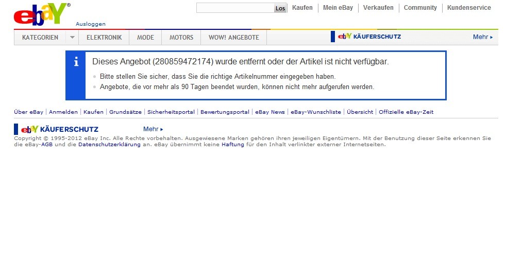Click the blue info icon in message box
This screenshot has width=506, height=261.
tap(76, 62)
